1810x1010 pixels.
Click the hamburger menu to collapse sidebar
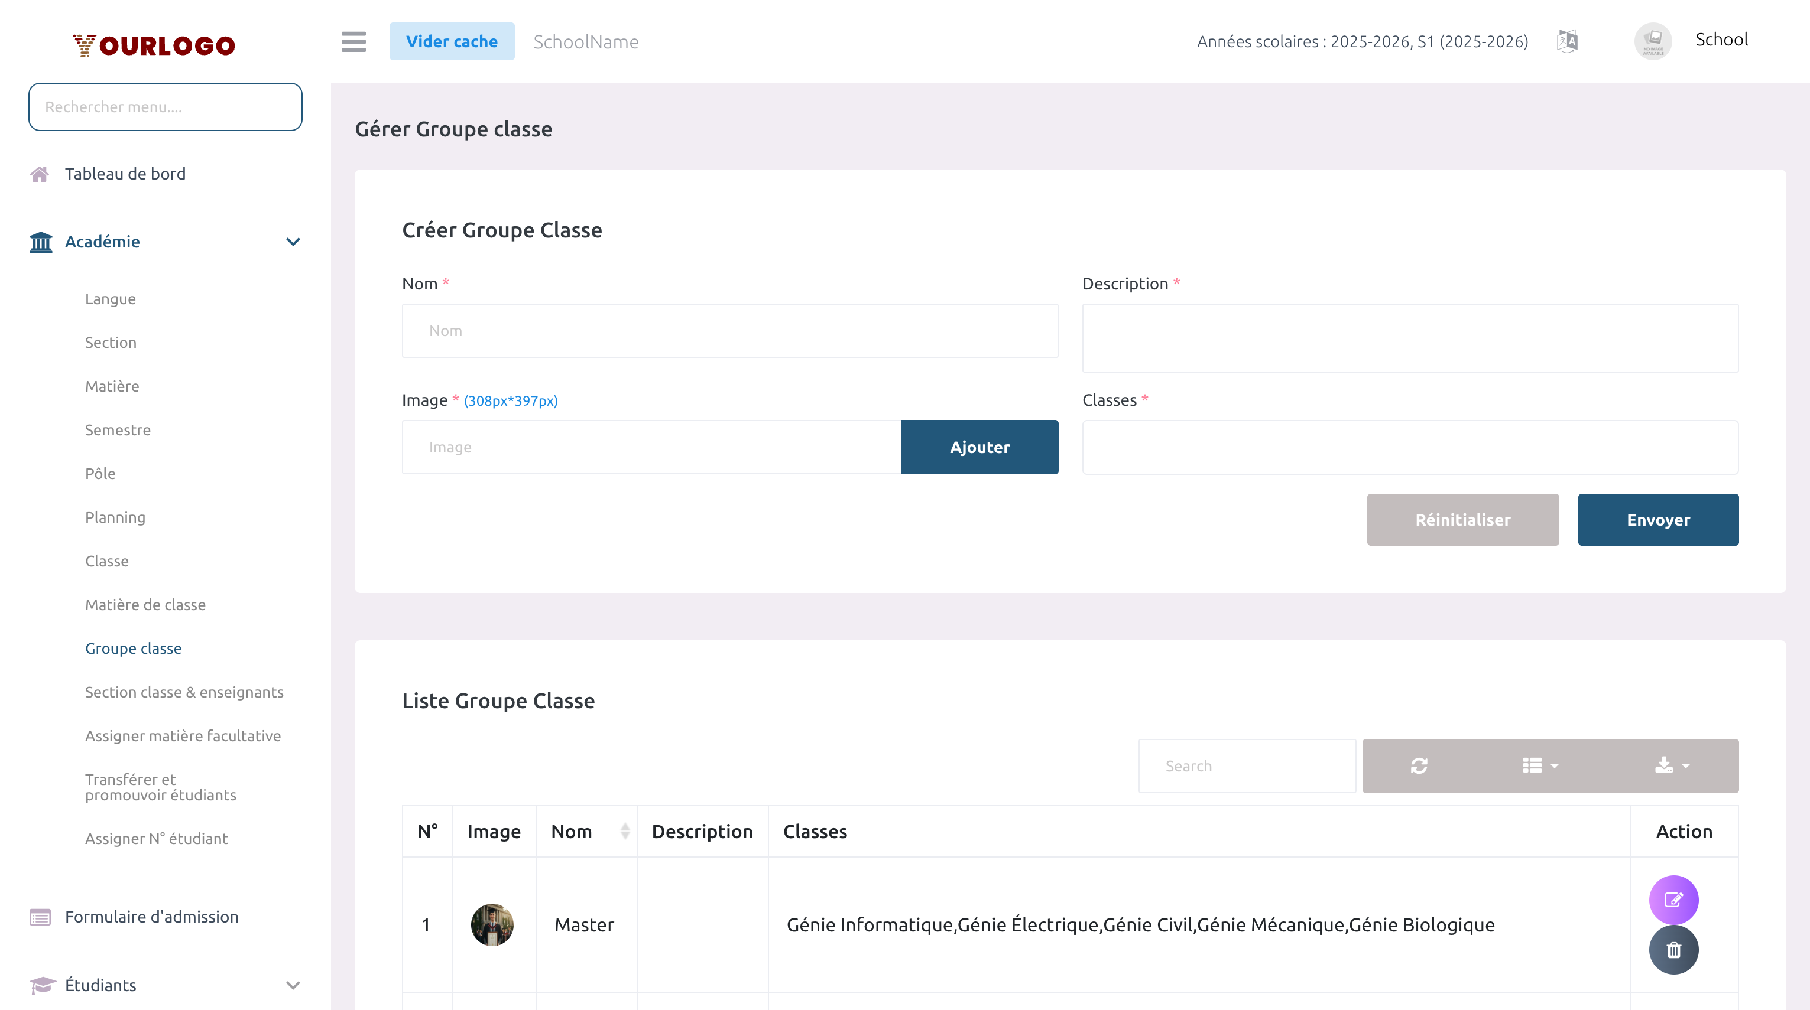click(x=353, y=41)
